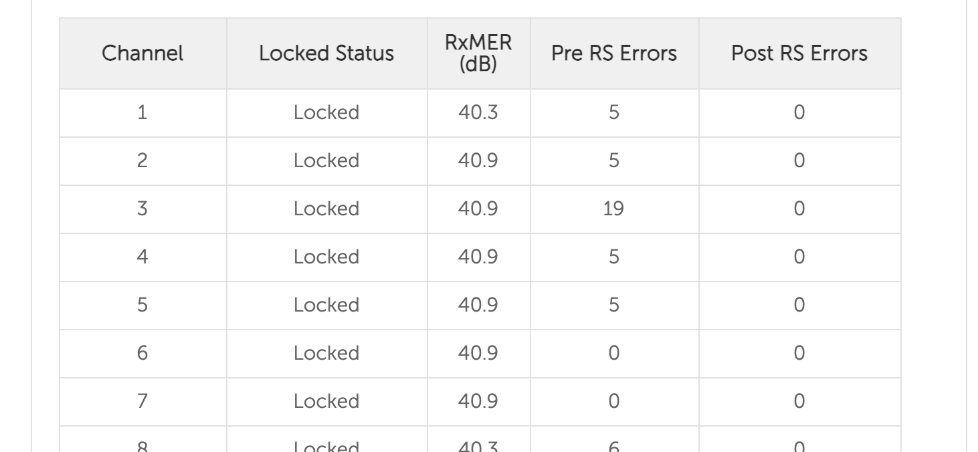Select channel 1 number cell
This screenshot has height=452, width=978.
point(142,112)
